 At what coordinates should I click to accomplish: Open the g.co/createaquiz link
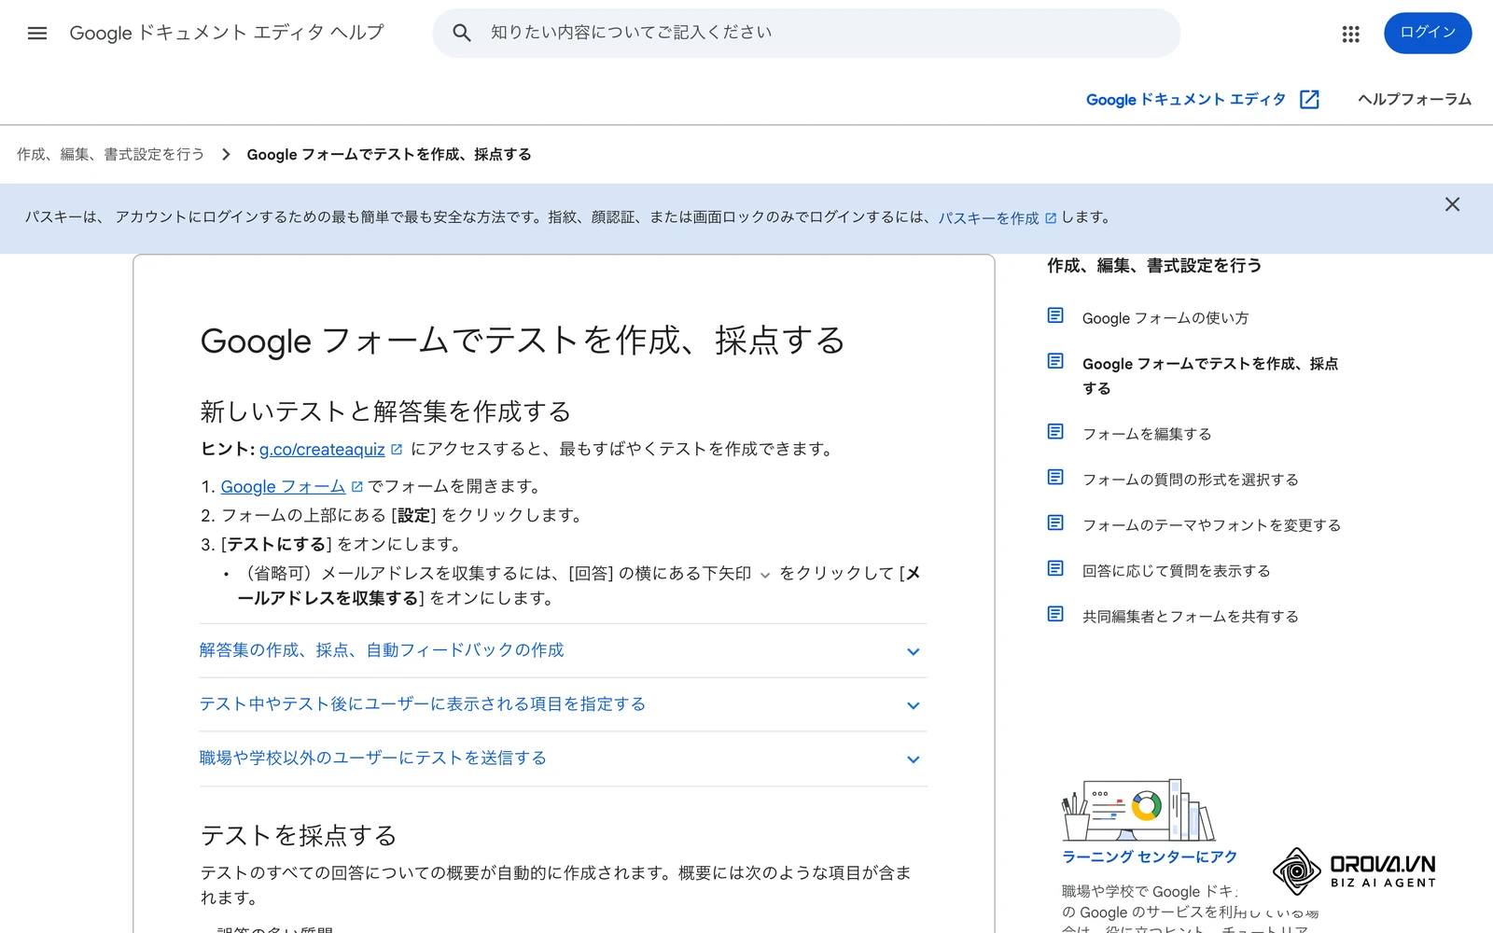pyautogui.click(x=322, y=450)
